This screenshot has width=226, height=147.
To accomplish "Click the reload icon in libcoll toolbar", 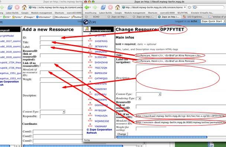I will [x=103, y=7].
